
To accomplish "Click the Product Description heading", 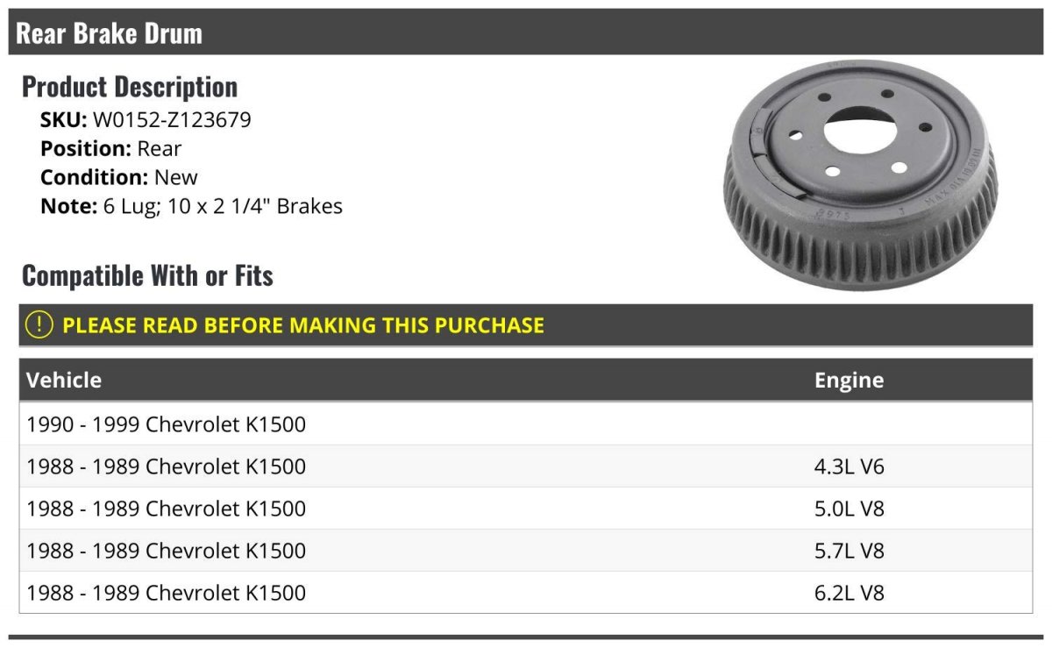I will pyautogui.click(x=130, y=86).
